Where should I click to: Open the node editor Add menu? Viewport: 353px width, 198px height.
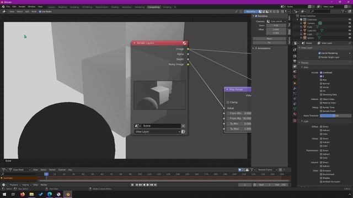[27, 12]
